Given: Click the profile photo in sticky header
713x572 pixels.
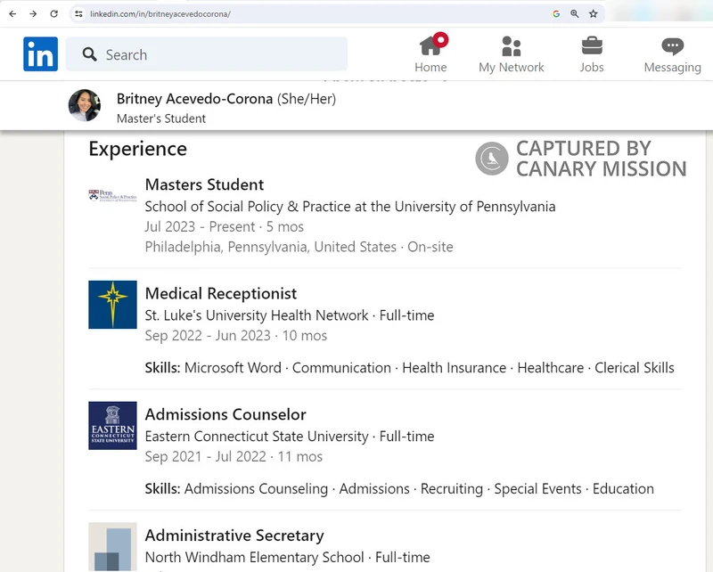Looking at the screenshot, I should pyautogui.click(x=85, y=105).
